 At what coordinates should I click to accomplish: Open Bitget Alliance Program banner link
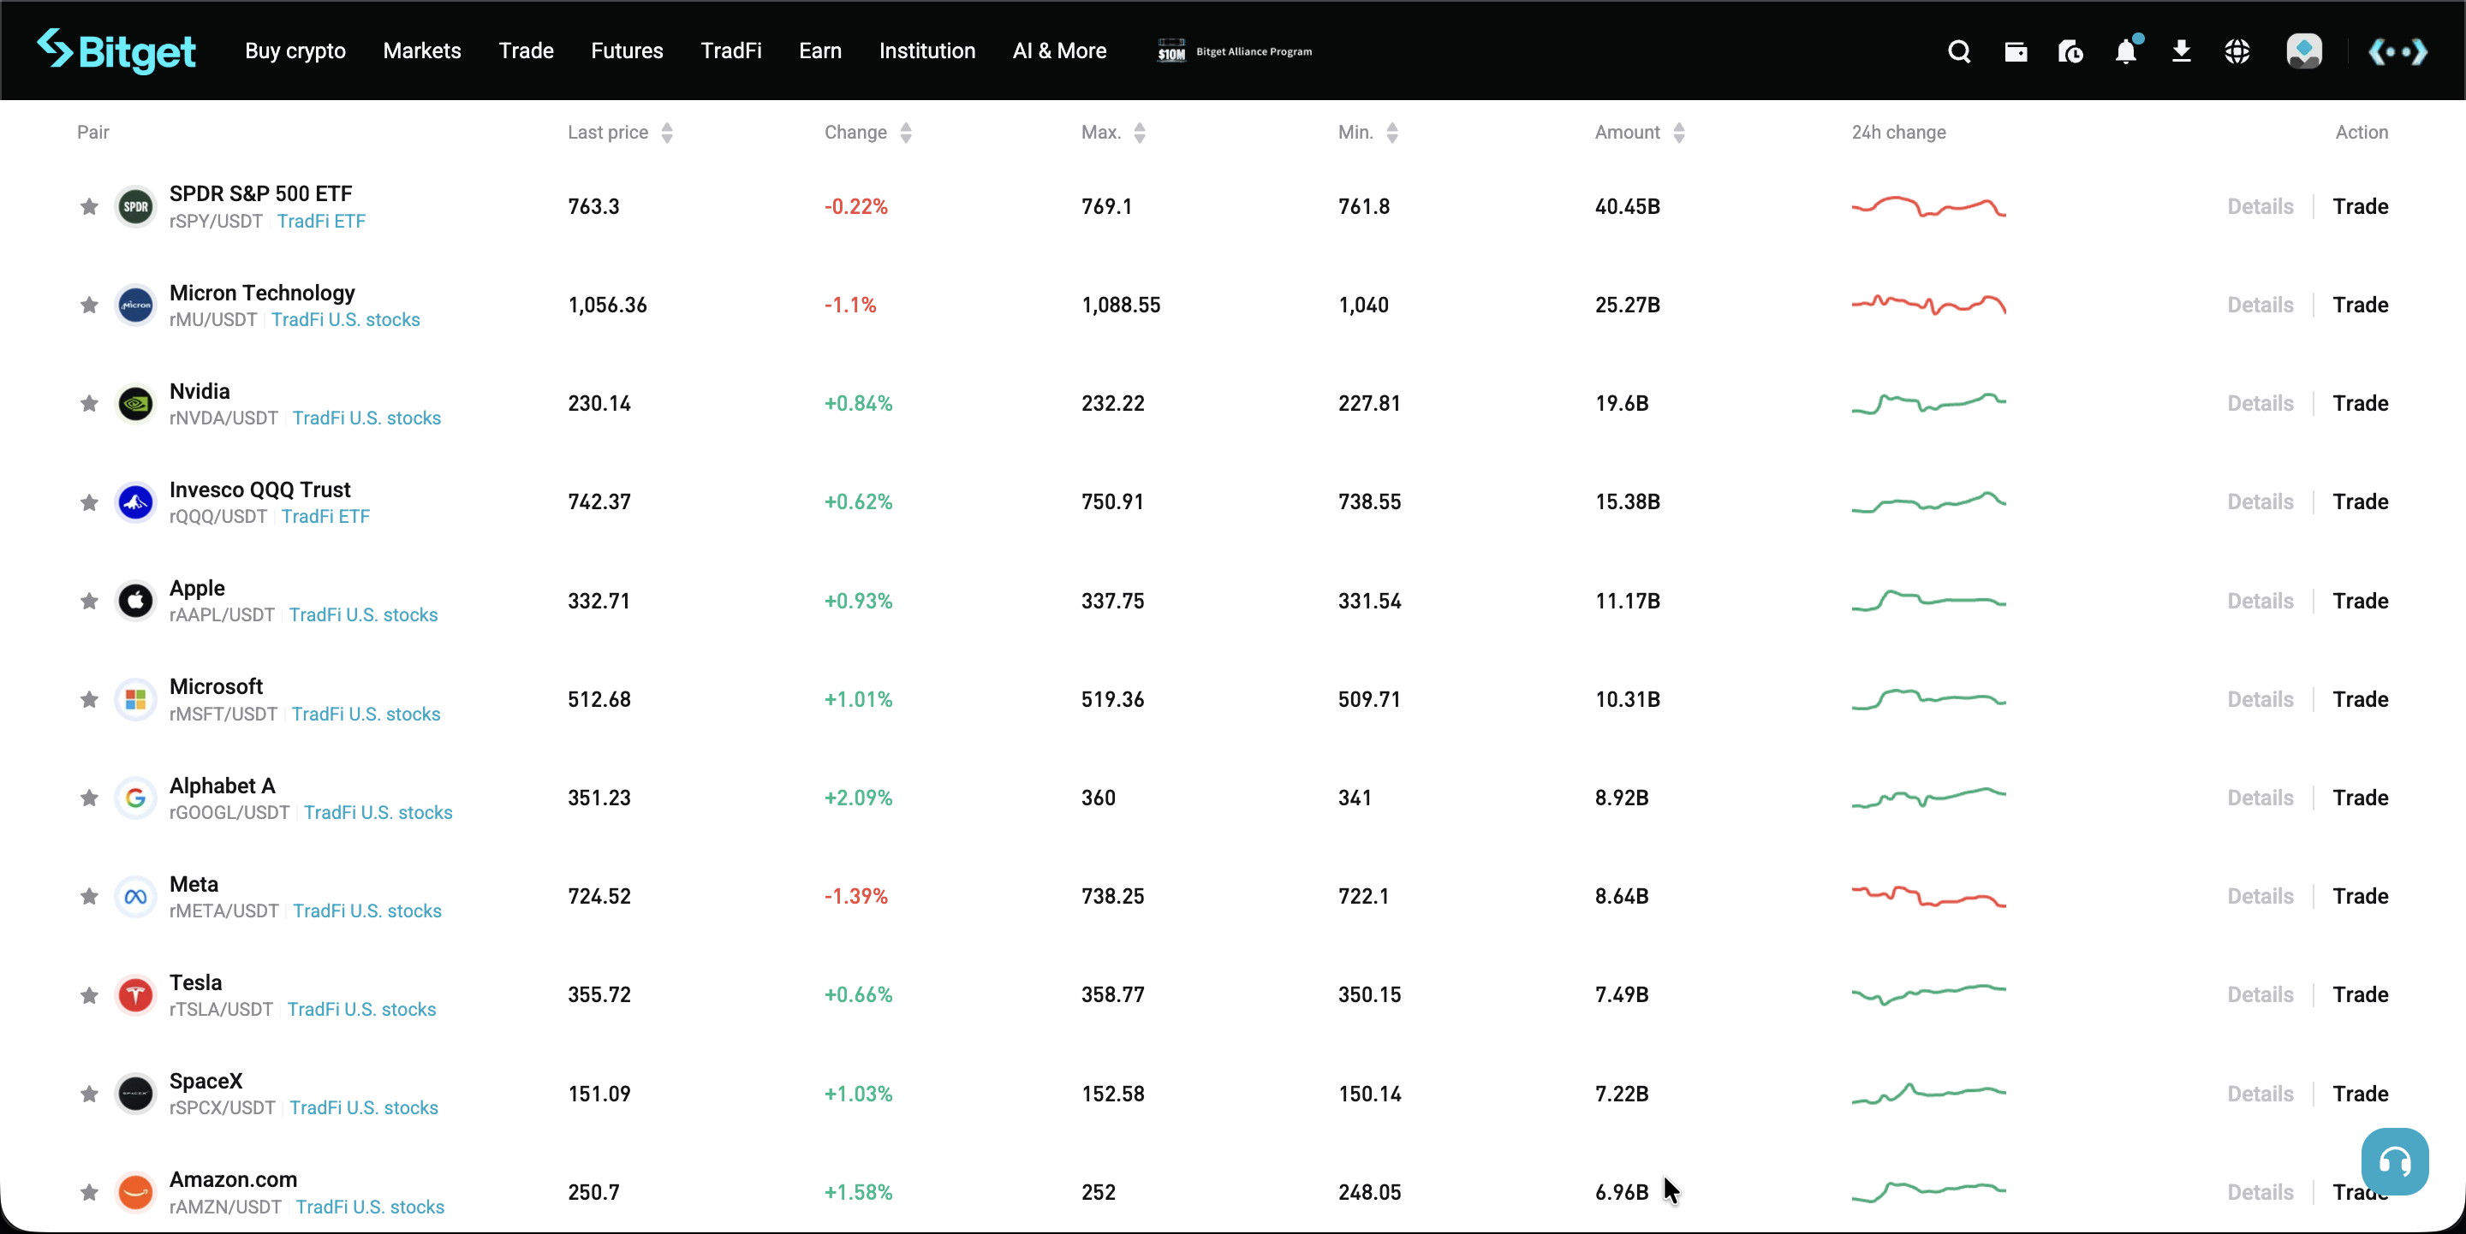[x=1235, y=51]
